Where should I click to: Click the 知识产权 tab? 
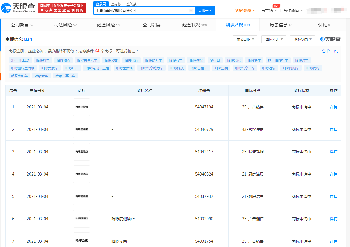coord(238,25)
